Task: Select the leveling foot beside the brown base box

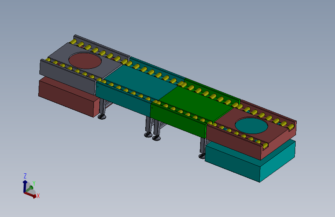Action: pyautogui.click(x=102, y=117)
